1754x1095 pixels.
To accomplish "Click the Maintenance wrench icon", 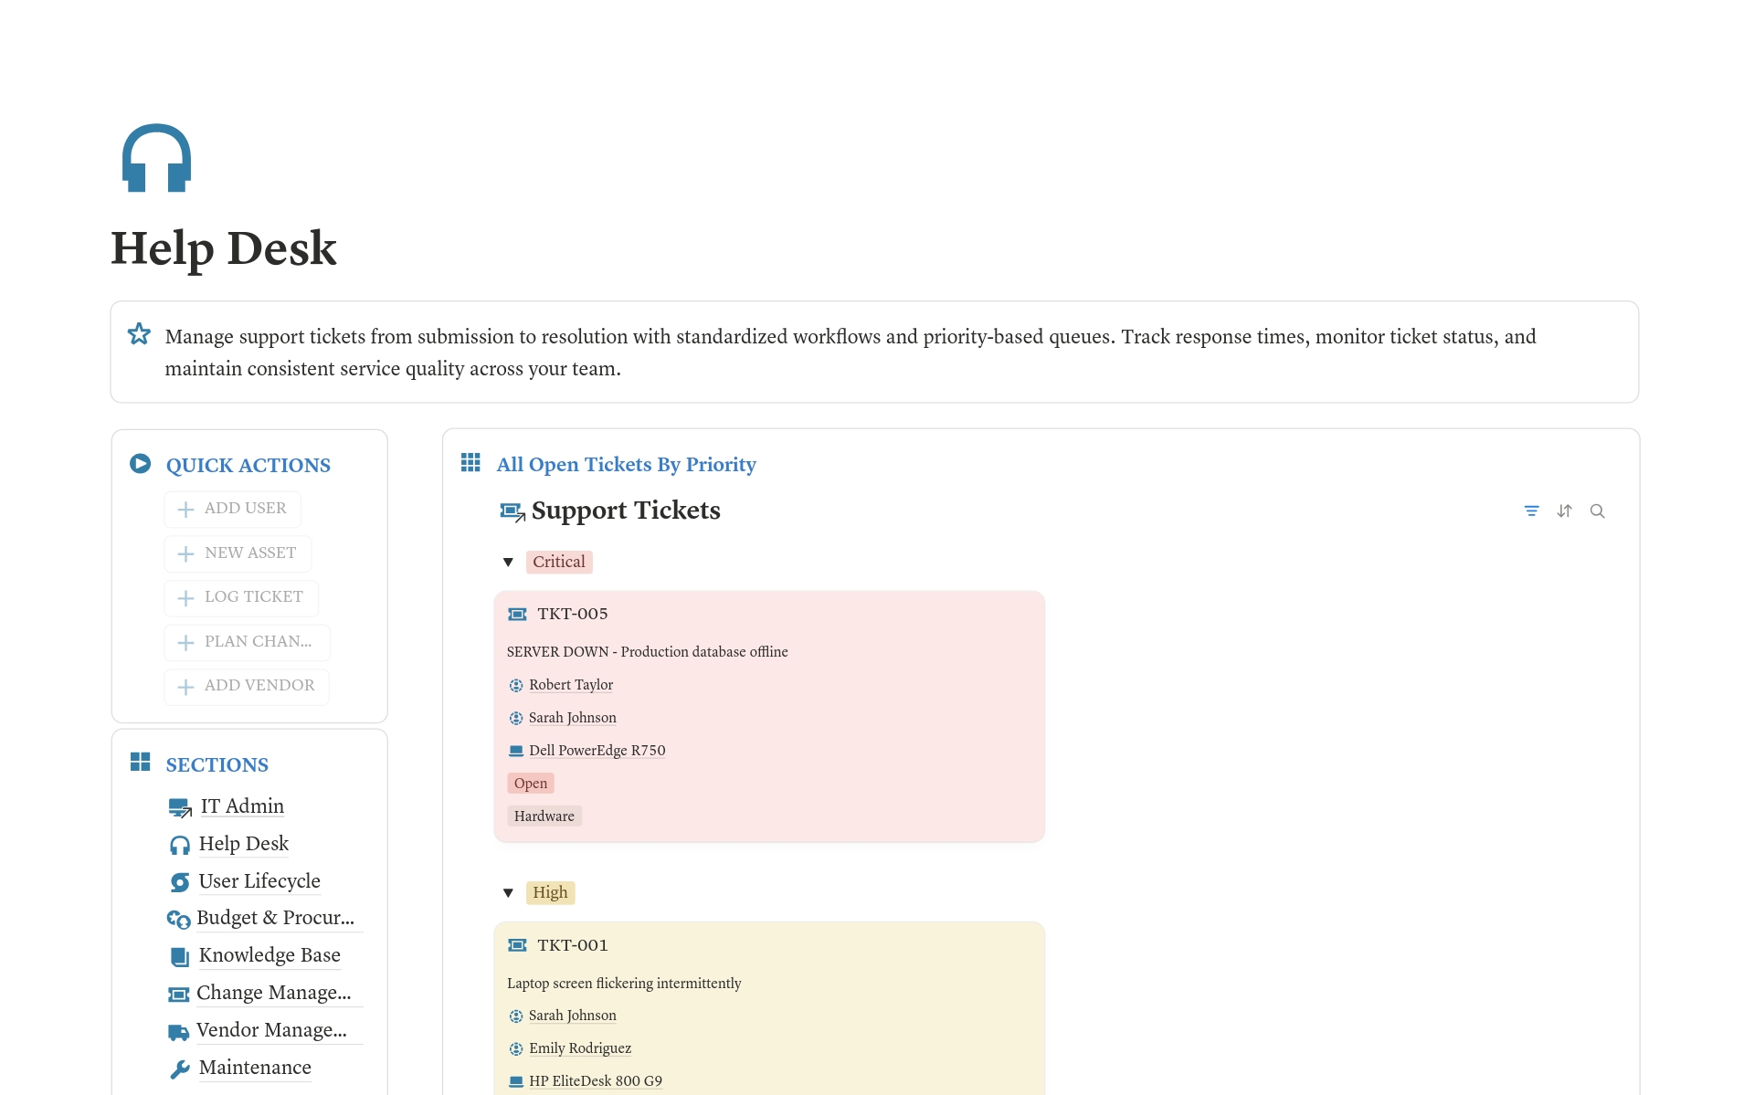I will click(x=180, y=1069).
